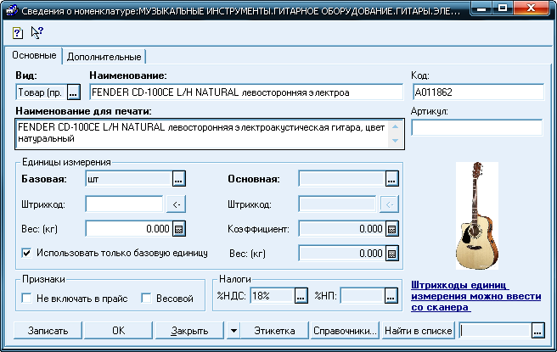Open the ellipsis beside the Найти в списке field
Screen dimensions: 557x352
[x=537, y=331]
